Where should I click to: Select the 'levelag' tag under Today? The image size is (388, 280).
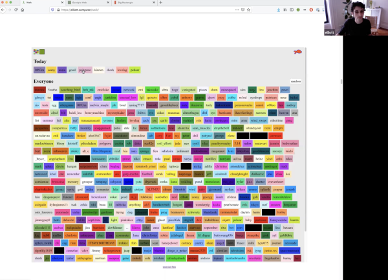(122, 69)
